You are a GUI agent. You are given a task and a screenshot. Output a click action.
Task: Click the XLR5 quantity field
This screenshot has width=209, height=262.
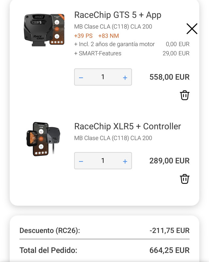[x=103, y=161]
